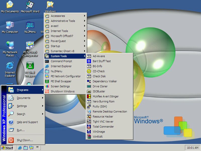Viewport: 201px width, 151px height.
Task: Expand Startup submenu arrow
Action: 85,46
